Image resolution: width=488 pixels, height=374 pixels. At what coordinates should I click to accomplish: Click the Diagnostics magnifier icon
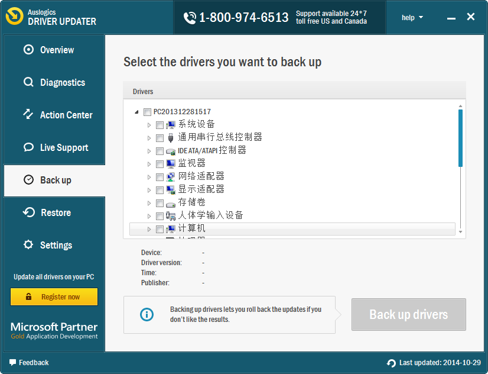[28, 82]
